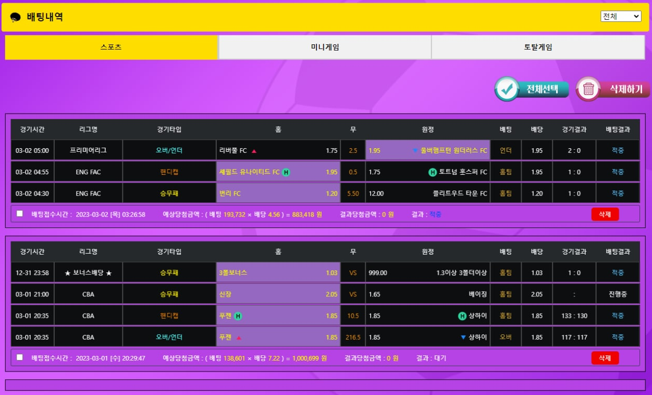652x395 pixels.
Task: Click the 플리트우드 타운 FC 12.00 away cell
Action: click(427, 194)
